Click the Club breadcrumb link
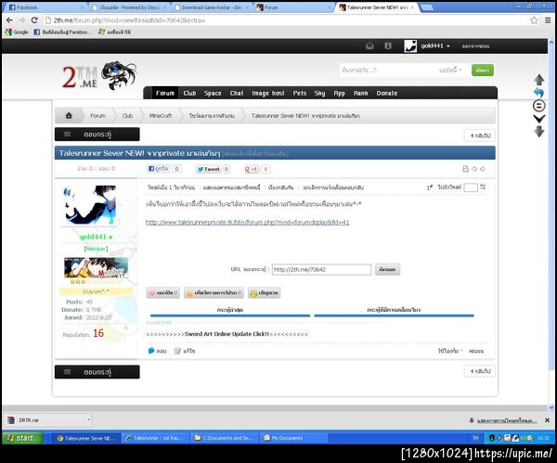The image size is (557, 463). (127, 116)
